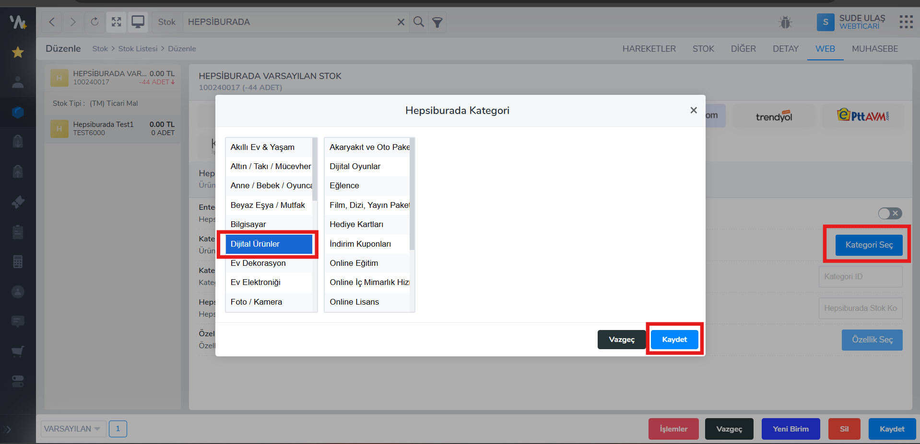Toggle the Hepsiburada integration switch
920x444 pixels.
tap(890, 213)
